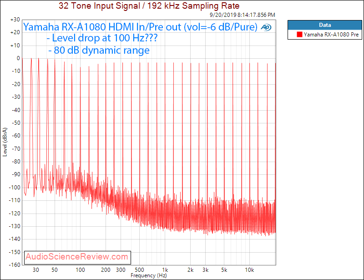Click the "-60" level axis tick
This screenshot has width=364, height=280.
pyautogui.click(x=16, y=136)
